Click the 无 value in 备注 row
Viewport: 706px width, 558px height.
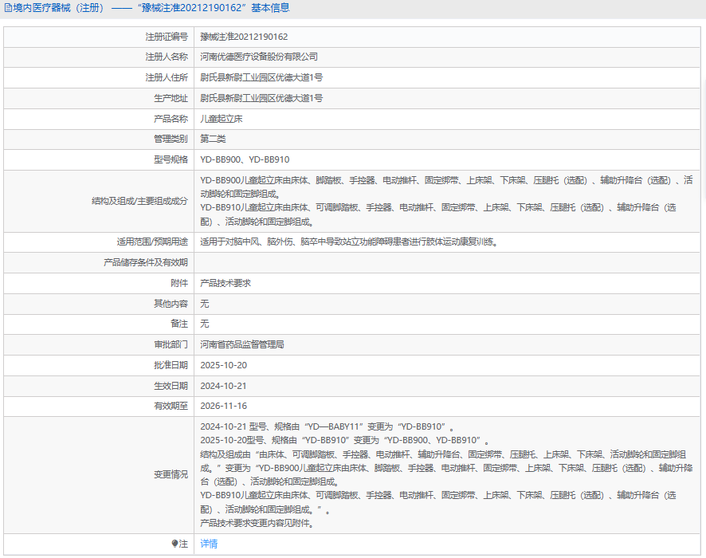(205, 324)
